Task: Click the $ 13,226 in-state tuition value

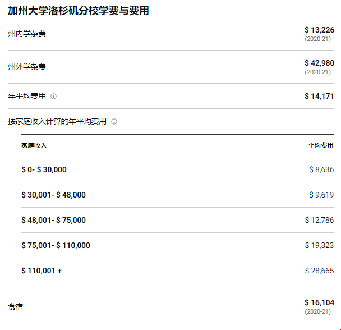Action: coord(319,30)
